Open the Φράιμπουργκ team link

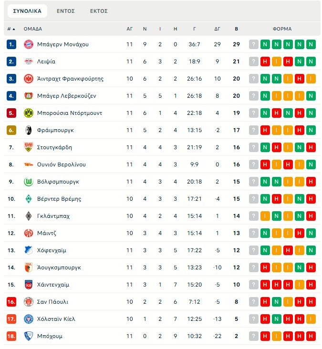pyautogui.click(x=55, y=130)
